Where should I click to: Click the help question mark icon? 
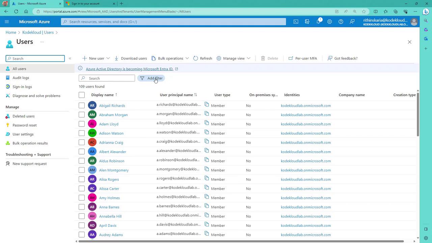click(341, 22)
